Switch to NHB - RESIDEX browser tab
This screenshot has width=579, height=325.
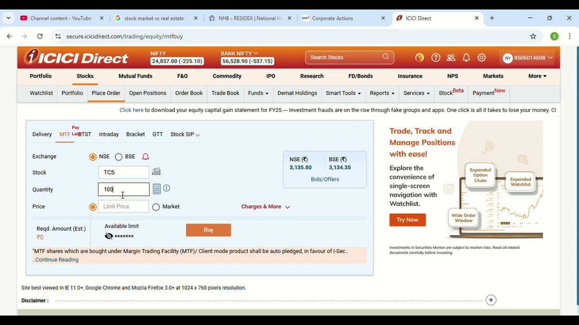click(x=250, y=19)
